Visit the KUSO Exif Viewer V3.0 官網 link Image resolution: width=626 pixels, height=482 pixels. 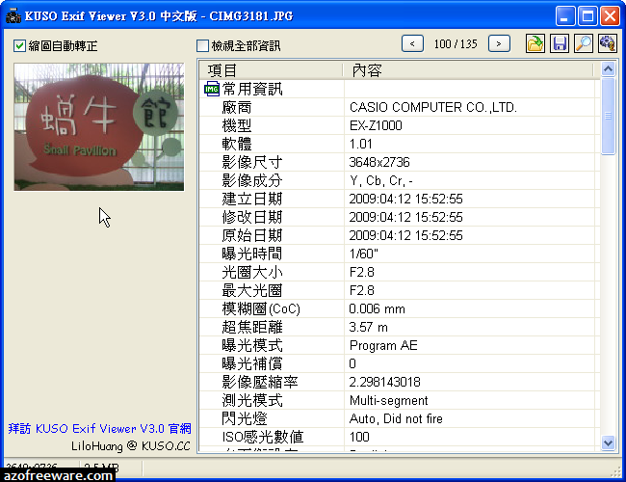coord(99,428)
